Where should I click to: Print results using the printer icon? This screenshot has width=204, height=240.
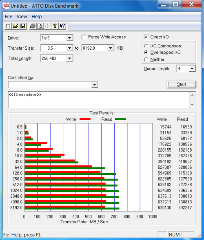coord(33,26)
